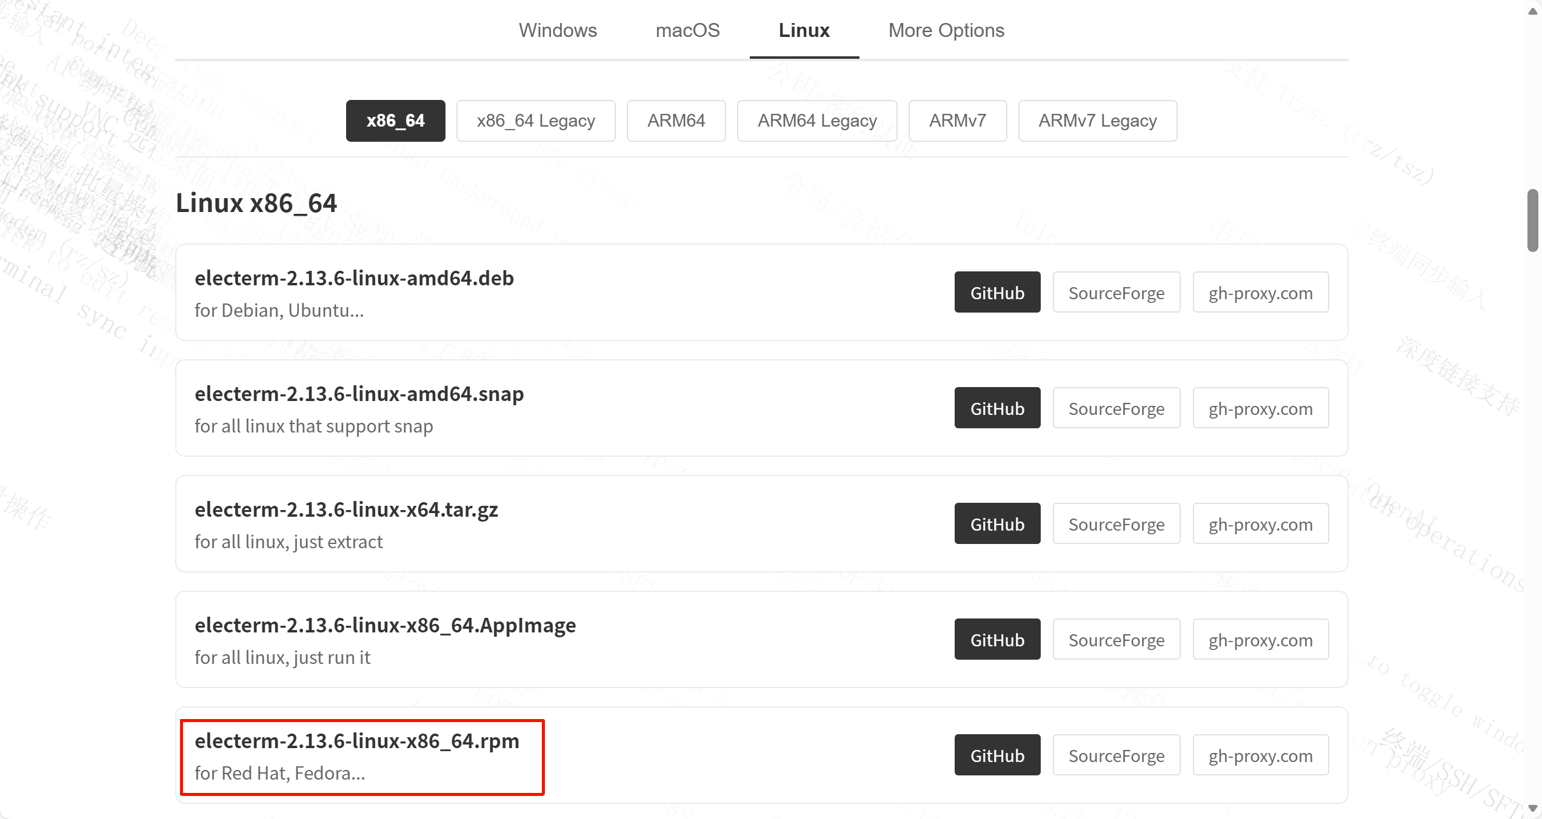Viewport: 1542px width, 819px height.
Task: Click the scrollbar down arrow
Action: 1533,809
